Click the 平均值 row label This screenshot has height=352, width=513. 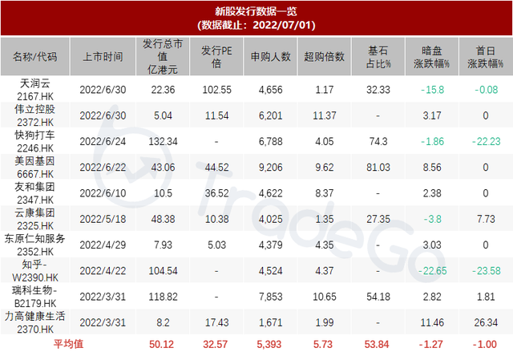pos(69,344)
